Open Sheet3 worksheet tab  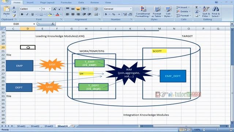click(49, 126)
